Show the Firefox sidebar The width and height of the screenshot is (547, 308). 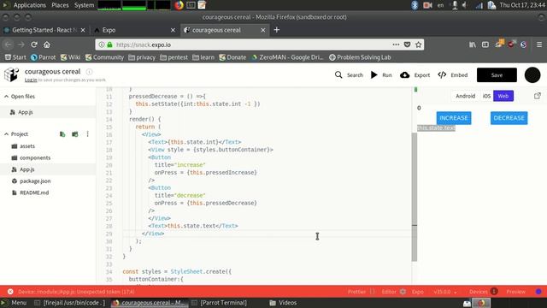(x=485, y=44)
